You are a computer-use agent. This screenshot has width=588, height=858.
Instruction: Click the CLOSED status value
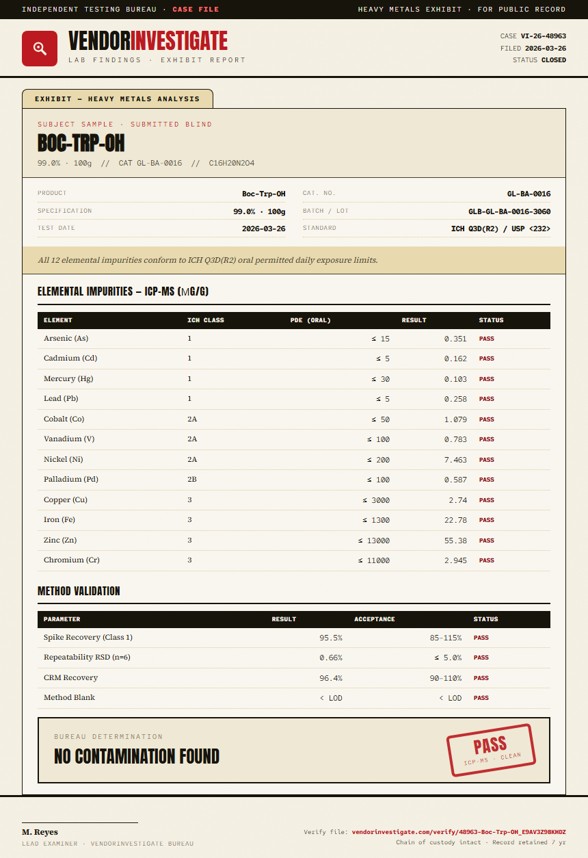(x=554, y=60)
